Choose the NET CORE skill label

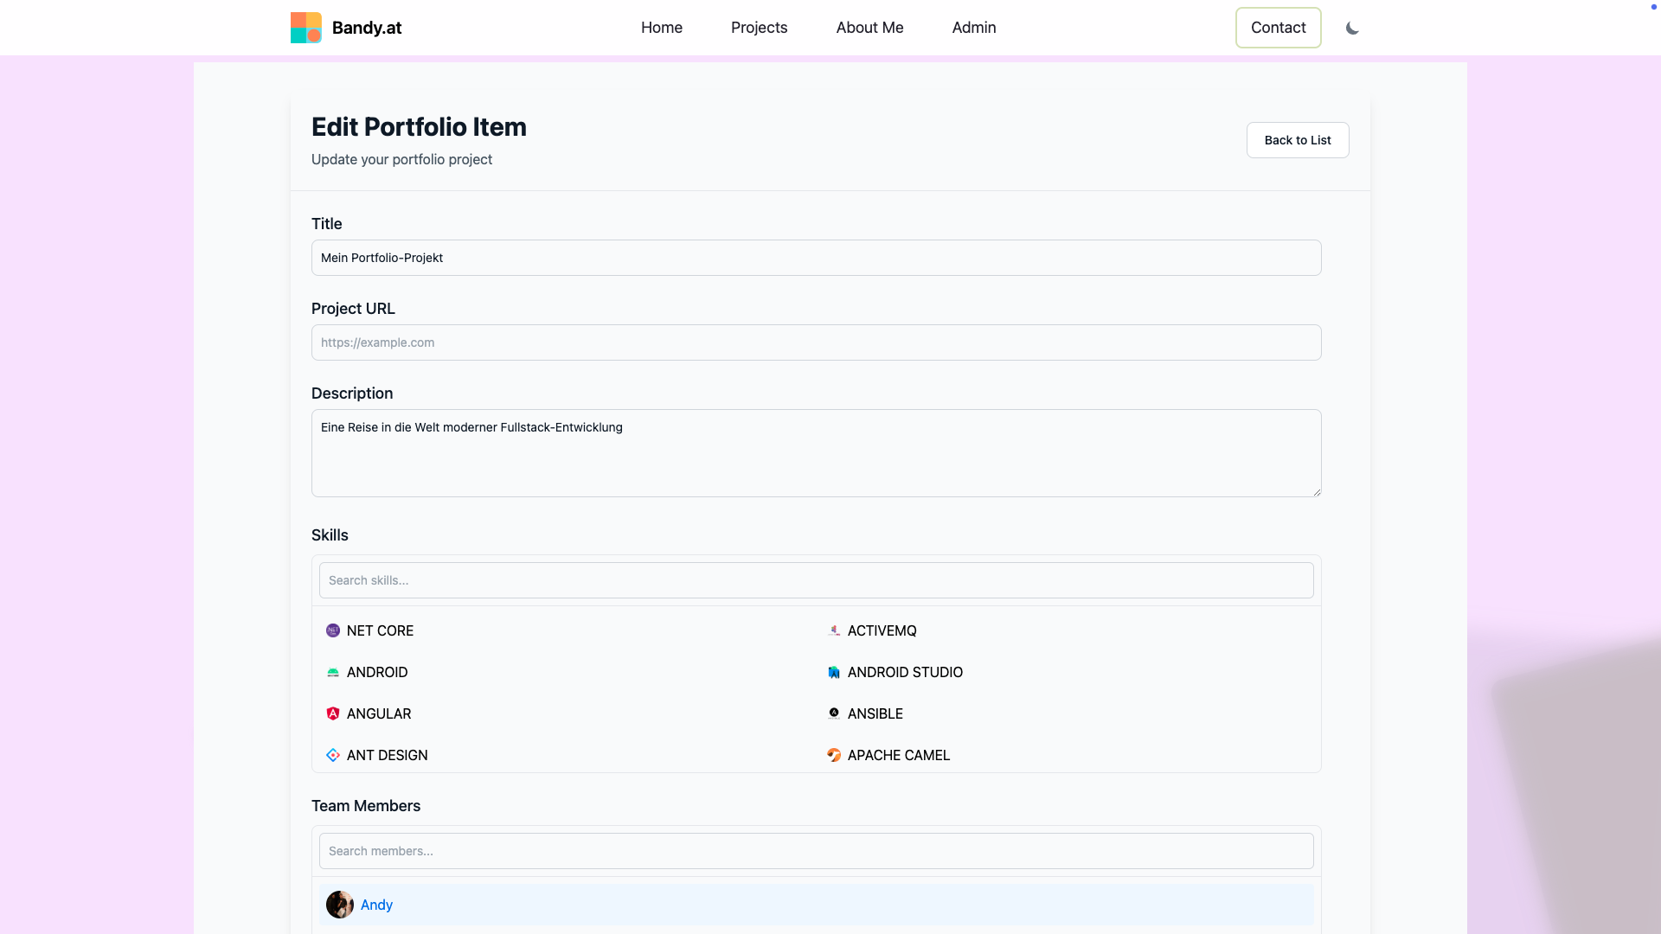pyautogui.click(x=381, y=630)
